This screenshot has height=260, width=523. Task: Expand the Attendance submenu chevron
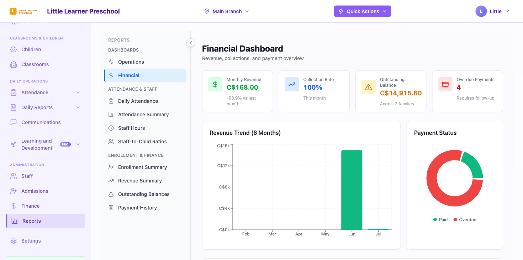click(78, 92)
